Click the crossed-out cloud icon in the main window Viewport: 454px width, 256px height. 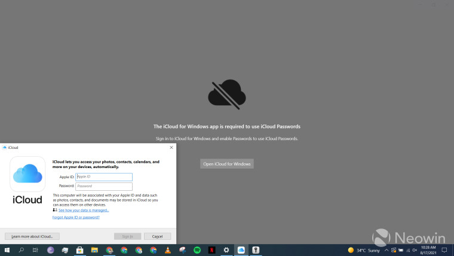coord(227,95)
